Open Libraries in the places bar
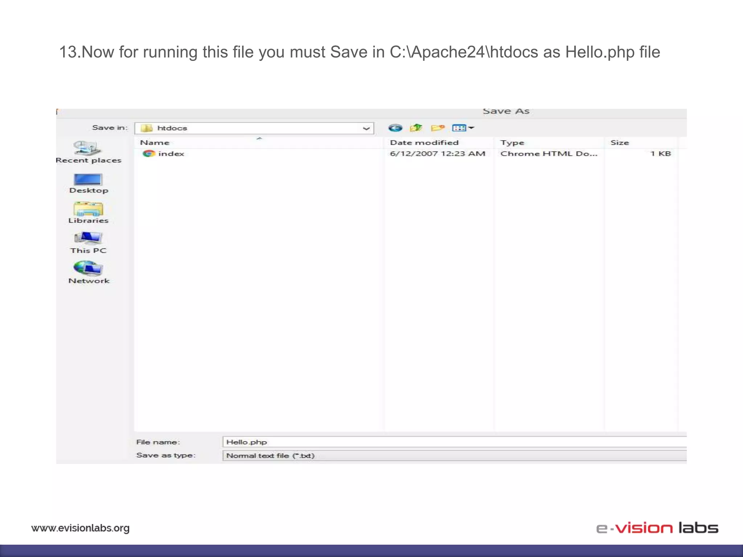 click(89, 213)
